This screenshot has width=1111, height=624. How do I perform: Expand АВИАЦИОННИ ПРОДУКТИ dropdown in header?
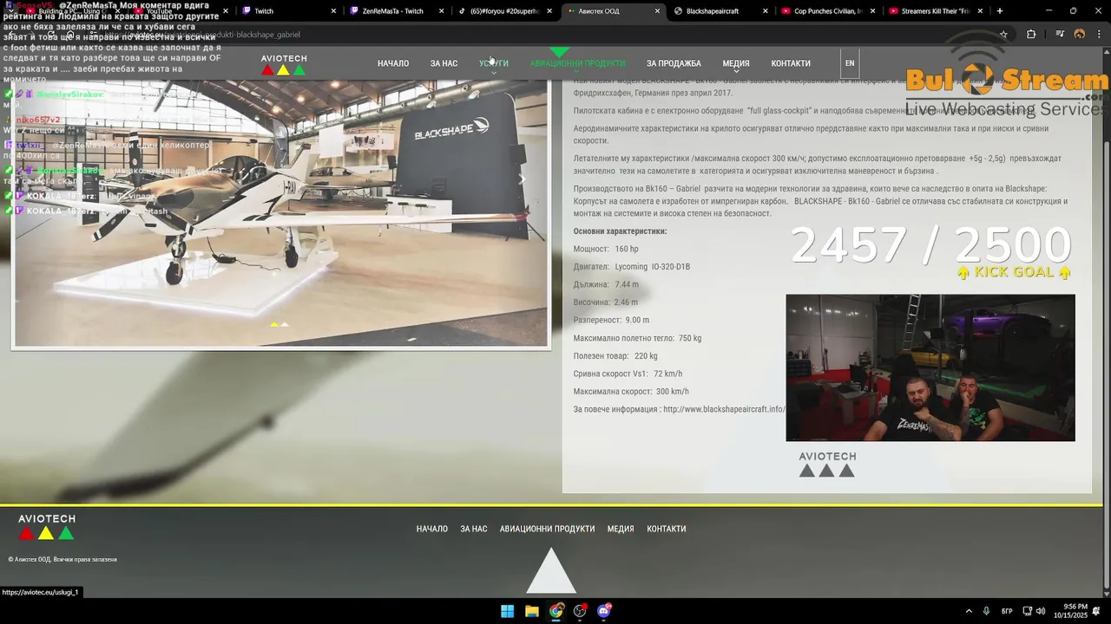577,63
